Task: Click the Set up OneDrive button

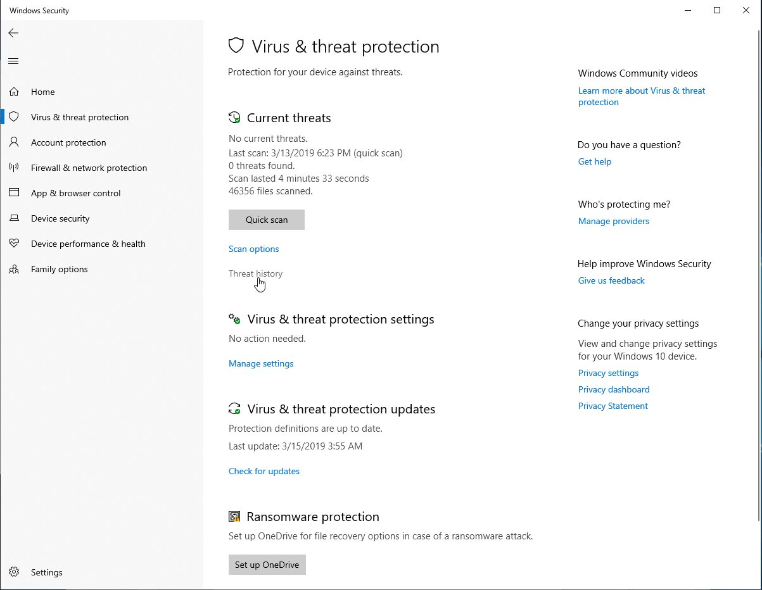Action: tap(267, 565)
